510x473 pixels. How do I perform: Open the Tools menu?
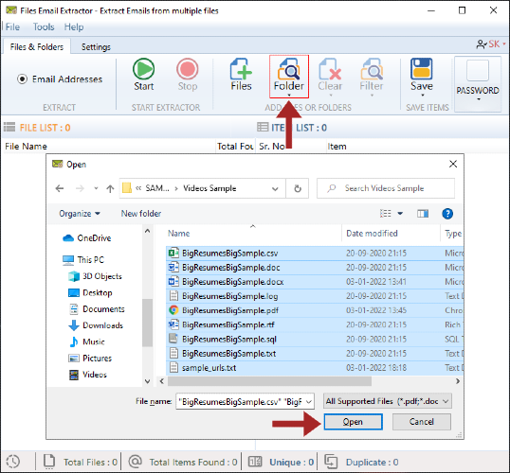44,26
